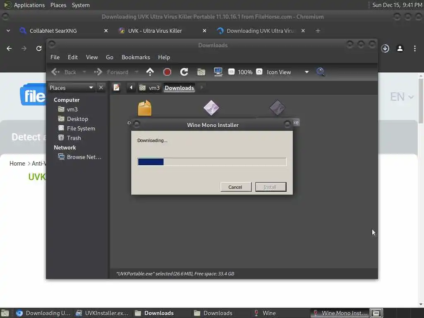This screenshot has height=318, width=424.
Task: Toggle the text location entry icon
Action: (116, 88)
